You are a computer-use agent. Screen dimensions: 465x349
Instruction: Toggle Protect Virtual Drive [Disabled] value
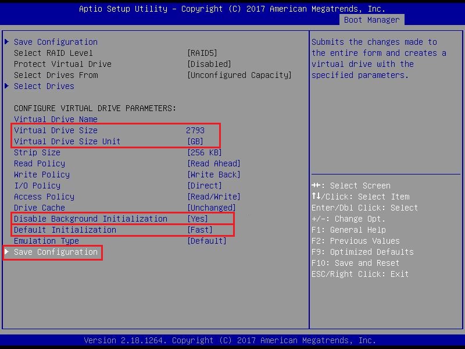click(x=209, y=64)
